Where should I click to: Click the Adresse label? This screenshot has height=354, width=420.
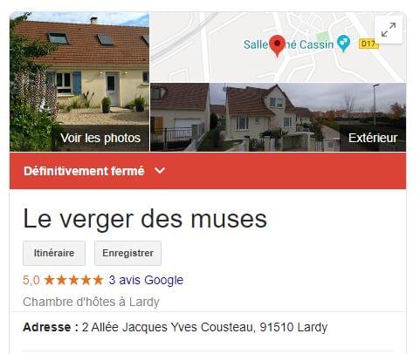click(x=51, y=327)
